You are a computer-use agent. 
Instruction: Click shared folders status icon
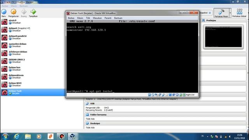coord(167,95)
